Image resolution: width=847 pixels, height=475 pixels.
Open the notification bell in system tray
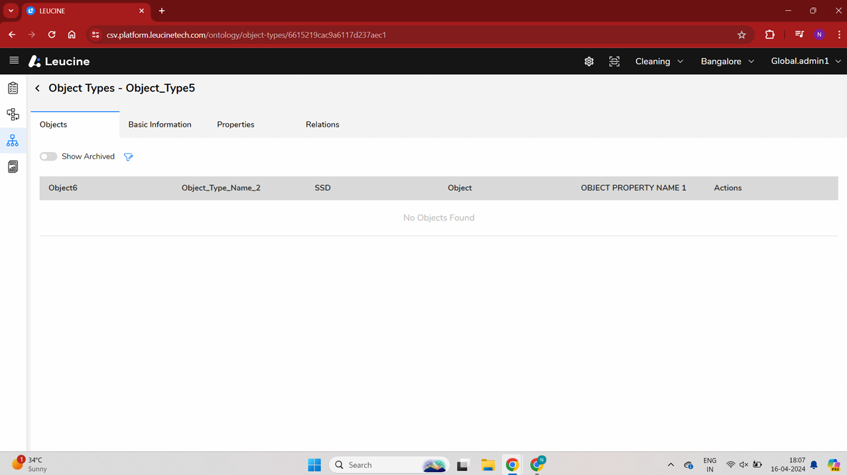(x=814, y=465)
